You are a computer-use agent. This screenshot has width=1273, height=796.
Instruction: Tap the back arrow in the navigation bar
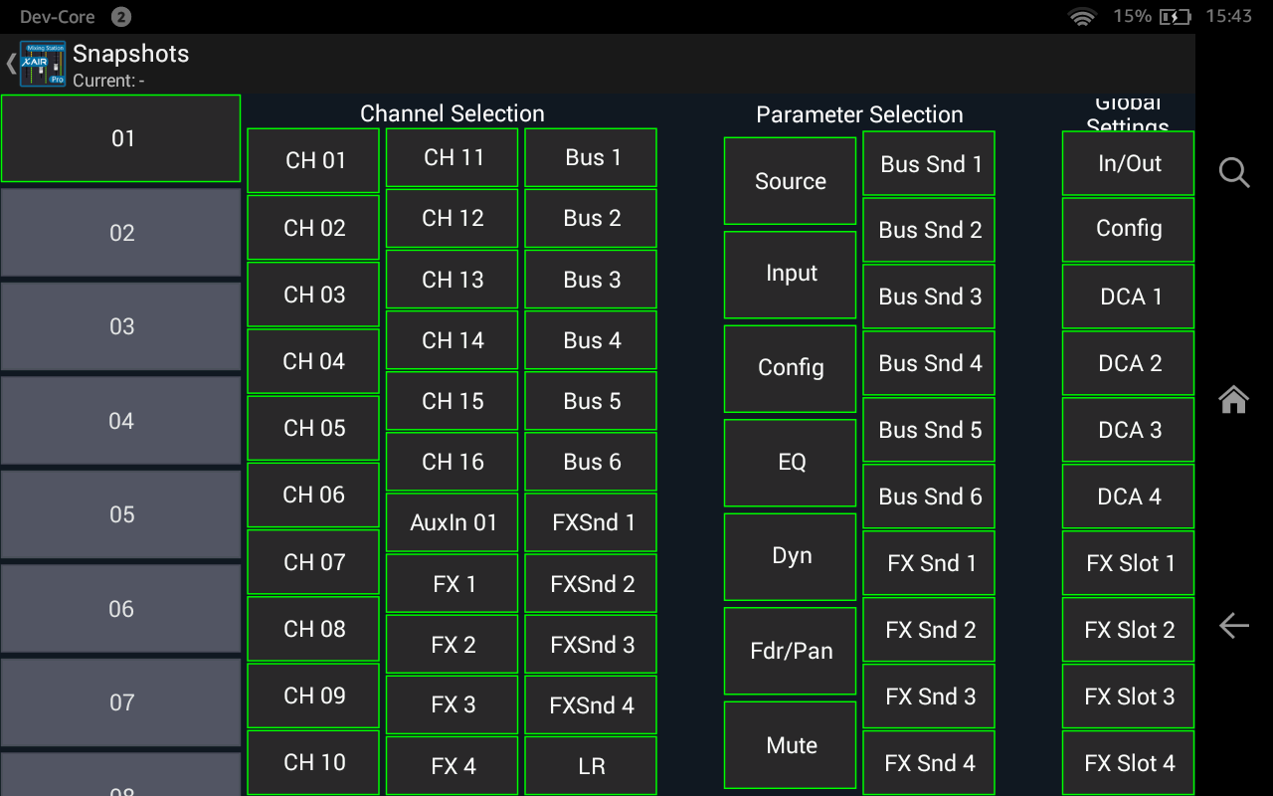tap(1234, 625)
